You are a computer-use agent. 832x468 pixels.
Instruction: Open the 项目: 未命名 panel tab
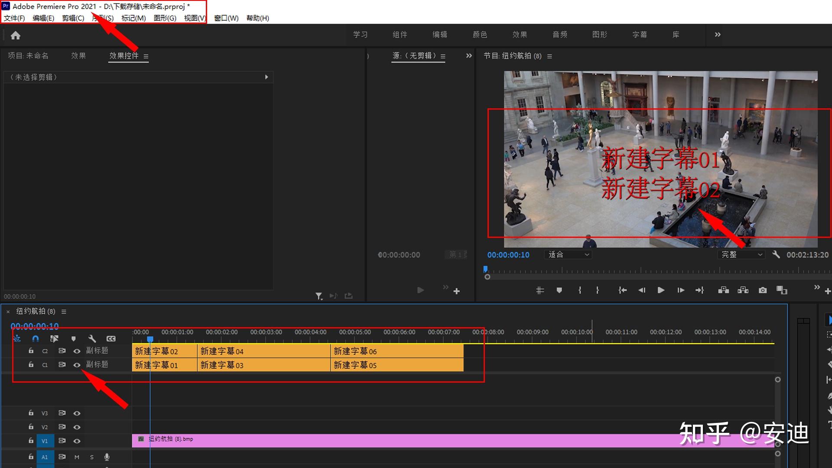pyautogui.click(x=28, y=56)
